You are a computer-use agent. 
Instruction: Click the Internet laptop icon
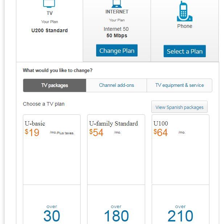tap(116, 4)
